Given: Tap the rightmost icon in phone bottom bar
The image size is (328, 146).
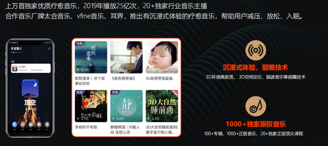Looking at the screenshot, I should [x=47, y=125].
